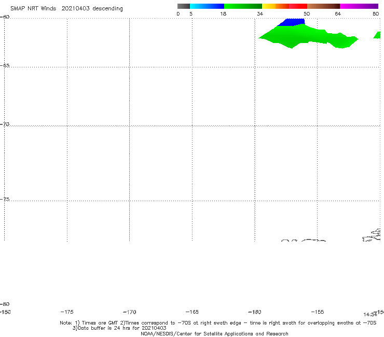
Task: Click the '-80' latitude label
Action: (5, 304)
